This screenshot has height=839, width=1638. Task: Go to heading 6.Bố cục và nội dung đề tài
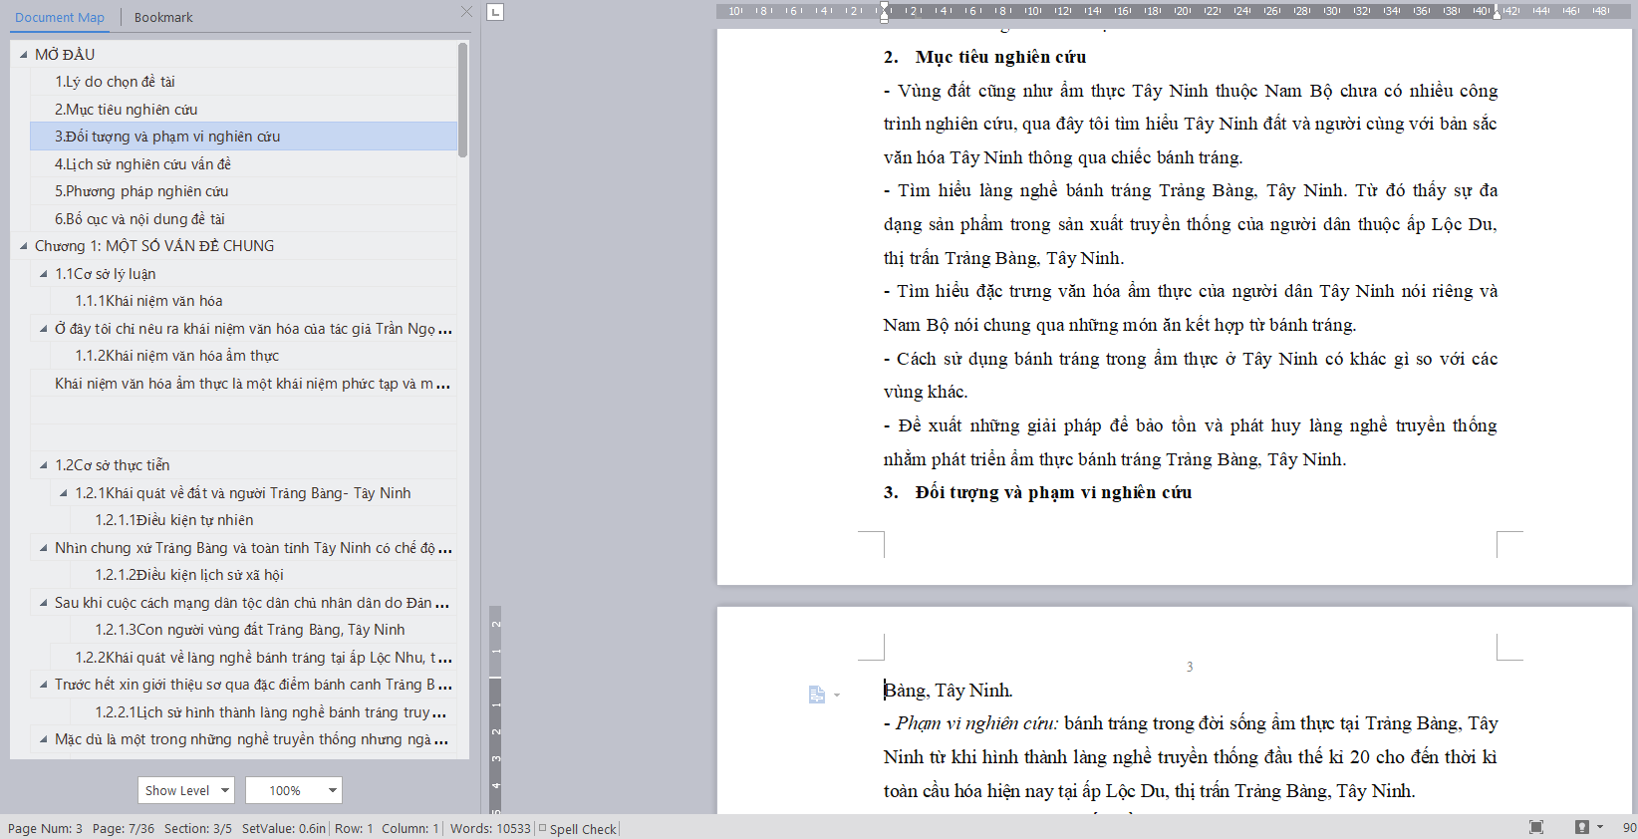point(243,219)
